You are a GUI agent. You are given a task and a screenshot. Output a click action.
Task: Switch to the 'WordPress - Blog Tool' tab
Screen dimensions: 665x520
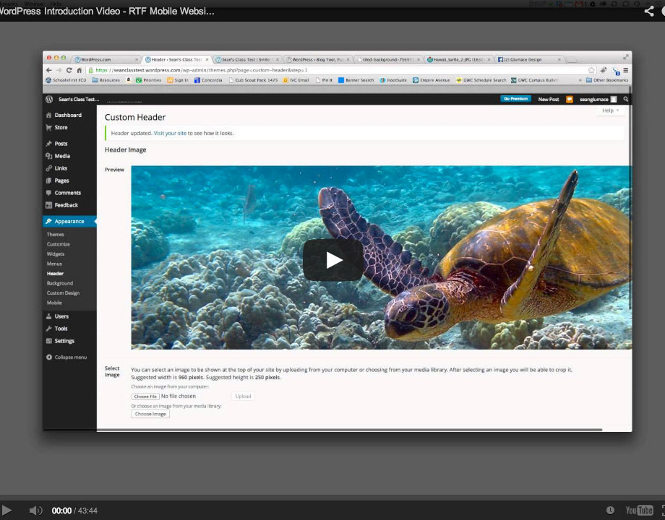tap(317, 60)
